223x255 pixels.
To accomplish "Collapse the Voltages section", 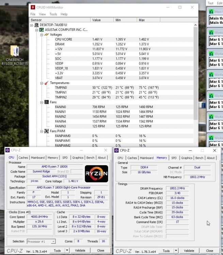I will coord(42,35).
